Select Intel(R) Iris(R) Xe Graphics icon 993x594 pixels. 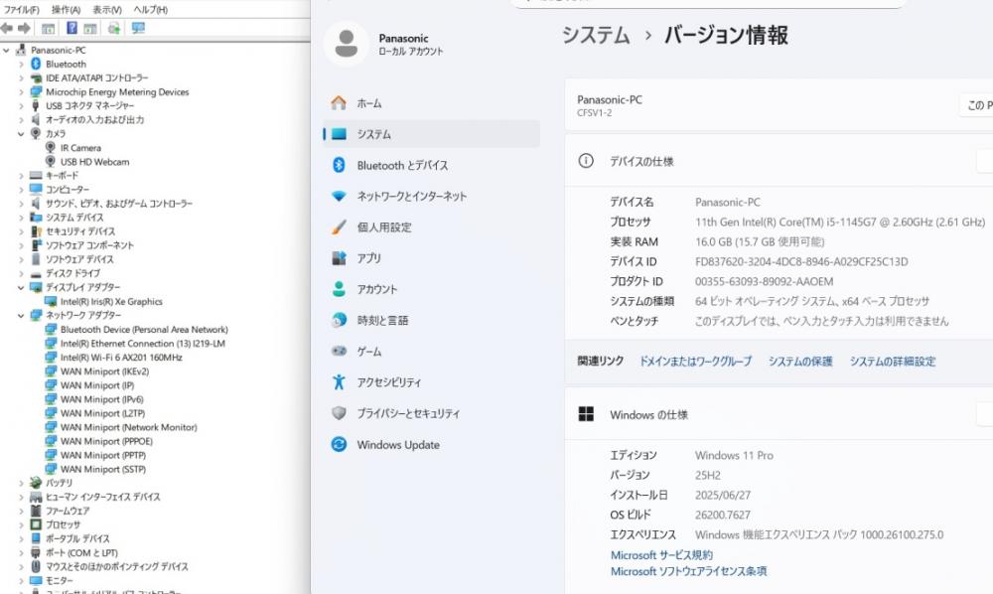coord(51,301)
